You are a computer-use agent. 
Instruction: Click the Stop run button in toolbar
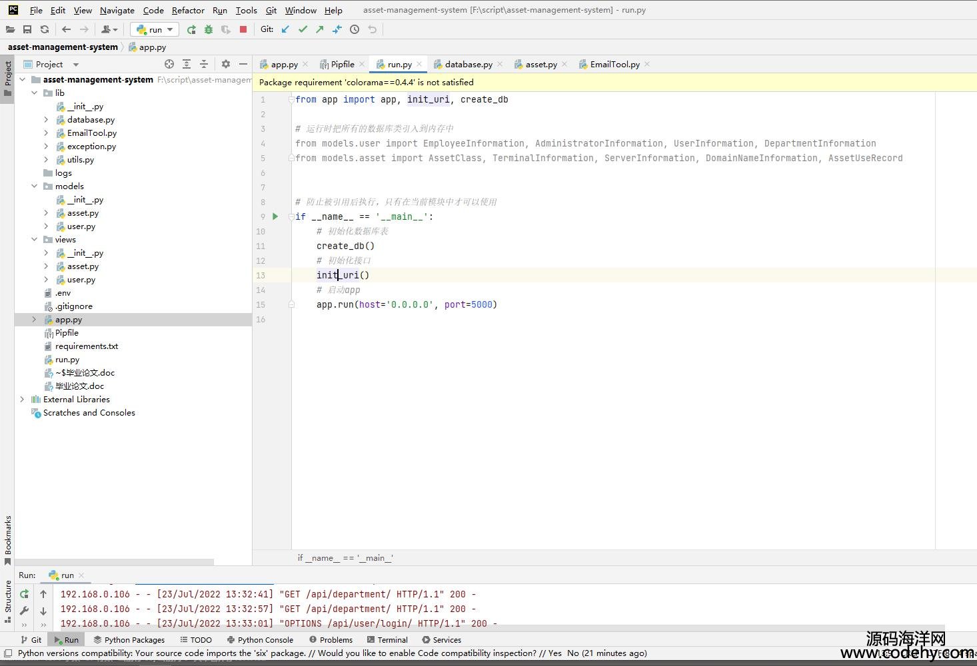(x=243, y=29)
